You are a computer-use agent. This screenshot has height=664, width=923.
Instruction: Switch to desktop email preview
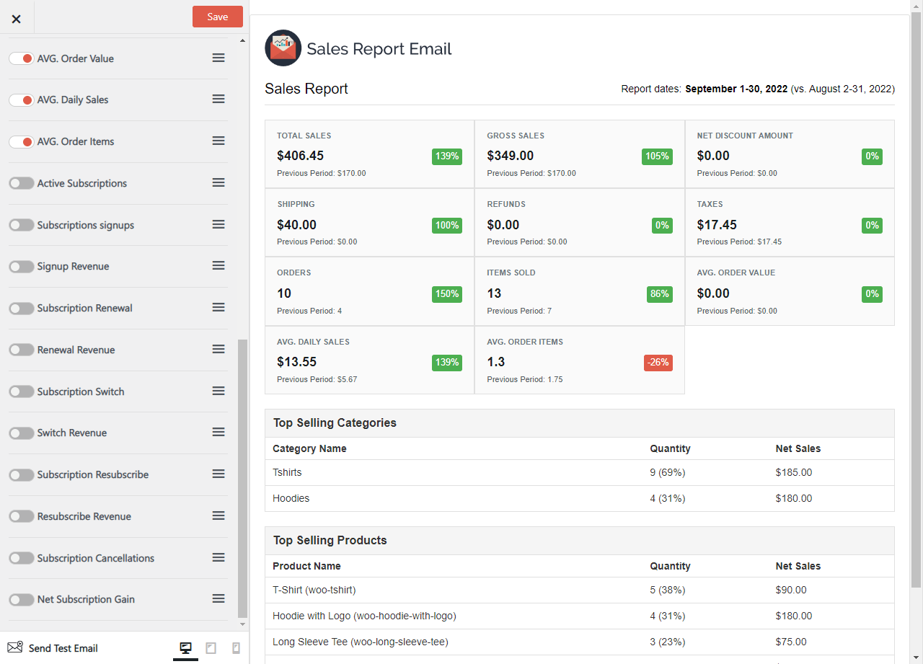coord(185,647)
